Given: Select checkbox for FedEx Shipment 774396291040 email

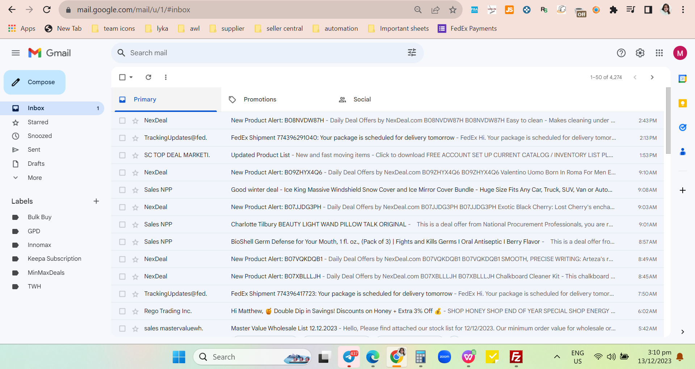Looking at the screenshot, I should tap(122, 138).
